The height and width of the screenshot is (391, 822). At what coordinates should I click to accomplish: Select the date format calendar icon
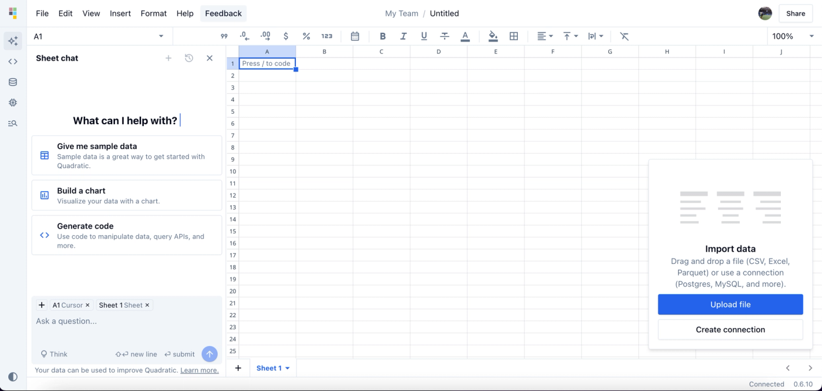point(355,36)
